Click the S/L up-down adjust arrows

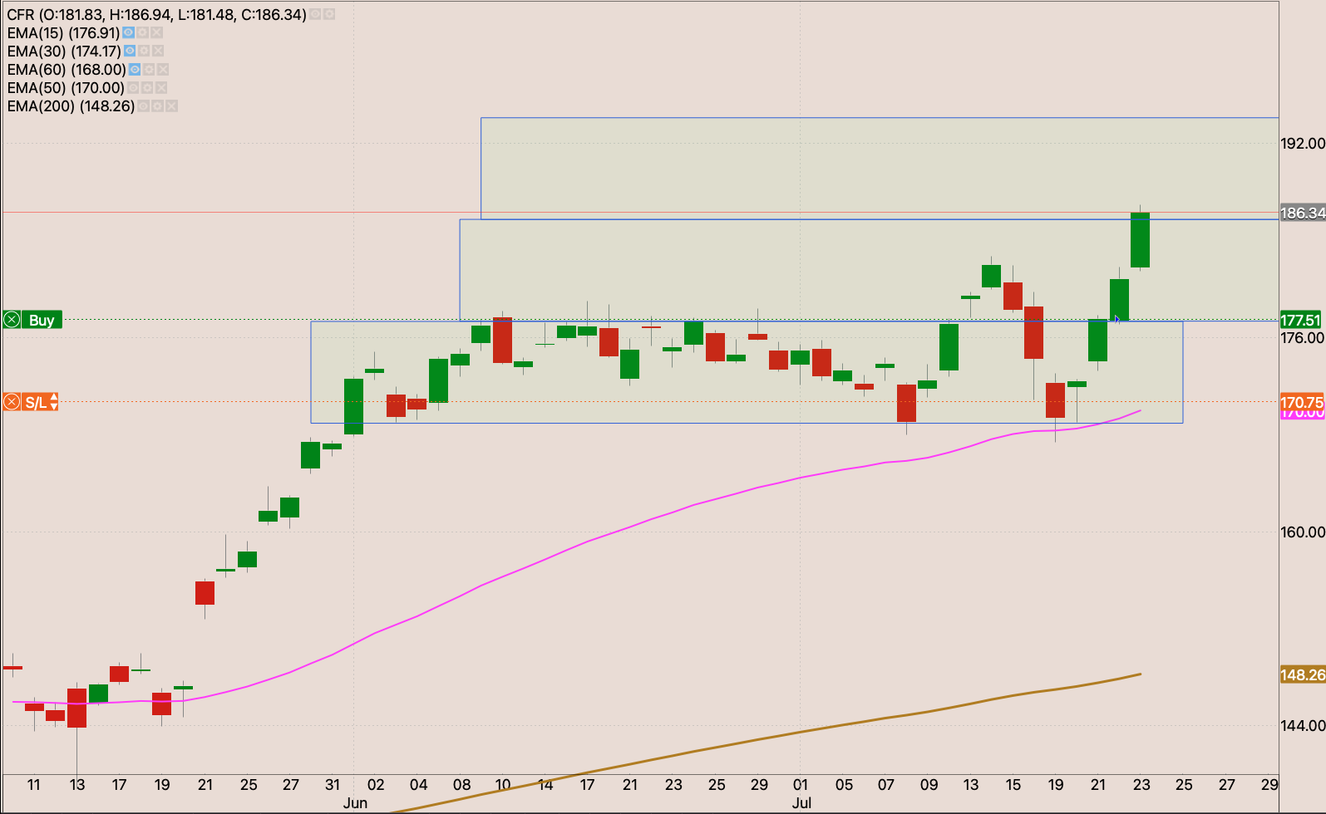[54, 403]
